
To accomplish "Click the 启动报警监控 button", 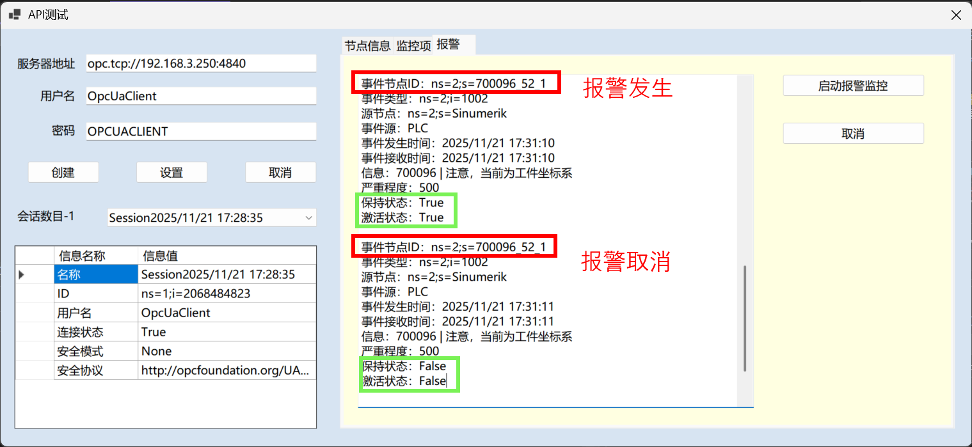I will coord(853,85).
